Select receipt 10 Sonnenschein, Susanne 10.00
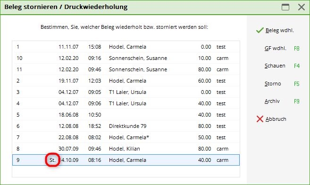Screen dimensions: 310x185 point(126,58)
